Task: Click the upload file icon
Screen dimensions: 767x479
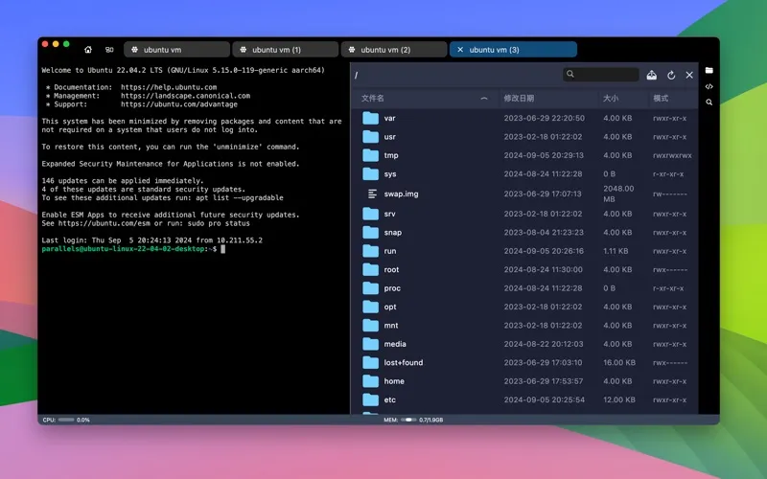Action: coord(652,75)
